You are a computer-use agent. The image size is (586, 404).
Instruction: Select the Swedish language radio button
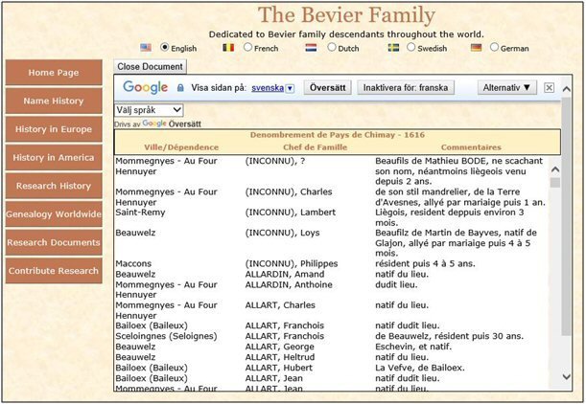pos(410,47)
